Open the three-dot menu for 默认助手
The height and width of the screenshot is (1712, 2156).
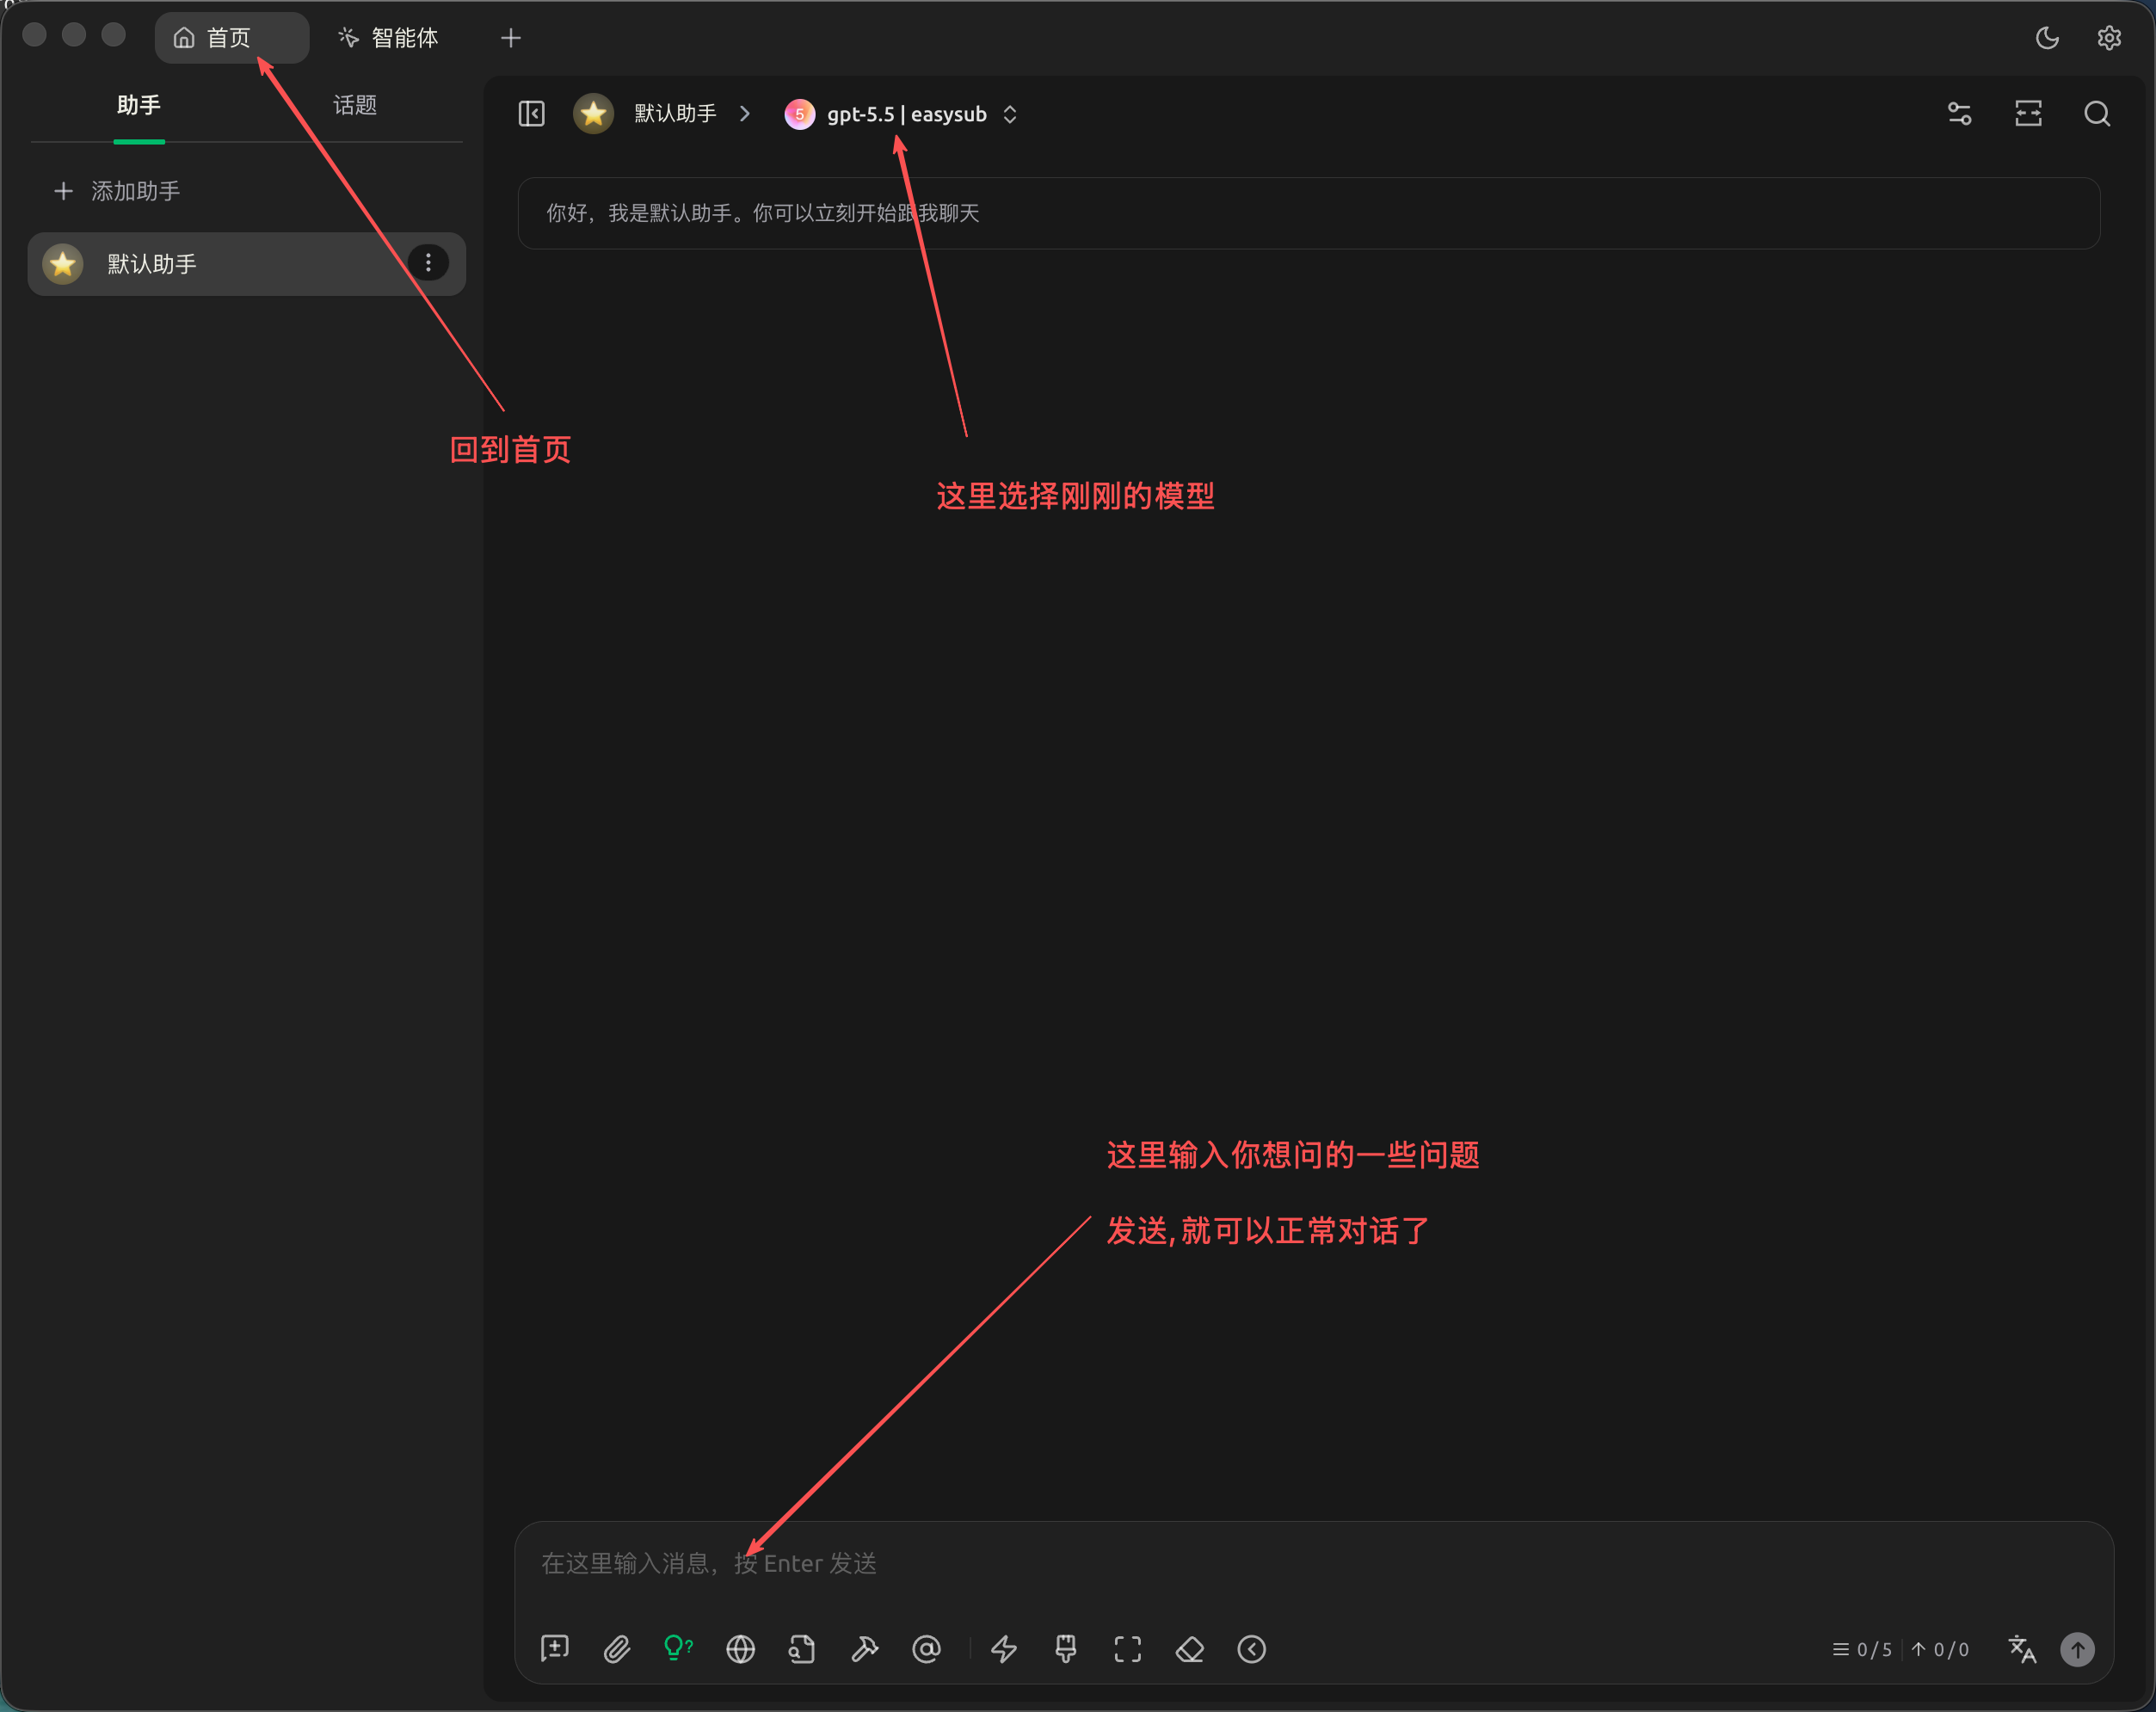point(428,263)
